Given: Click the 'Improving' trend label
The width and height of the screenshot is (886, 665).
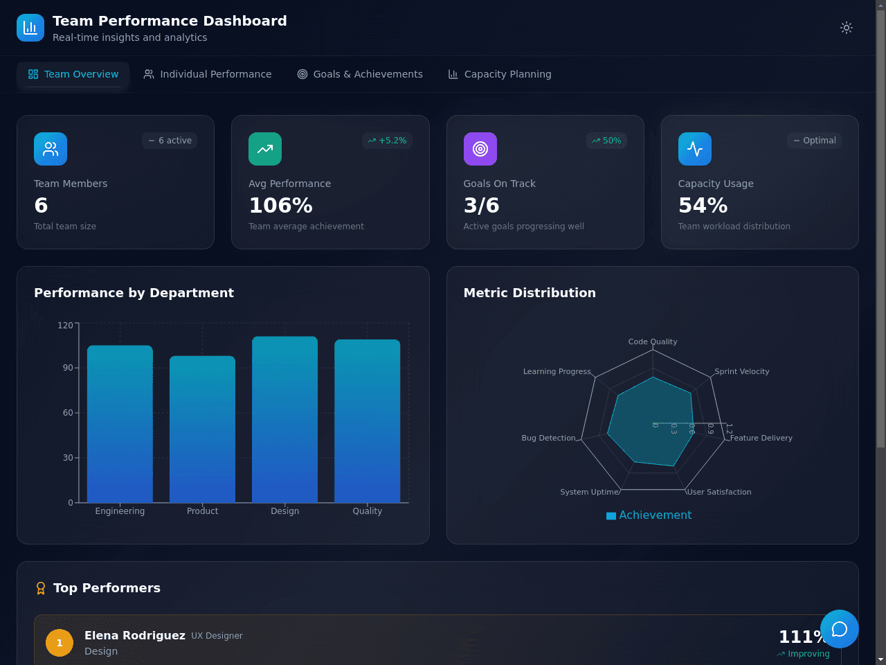Looking at the screenshot, I should tap(808, 654).
